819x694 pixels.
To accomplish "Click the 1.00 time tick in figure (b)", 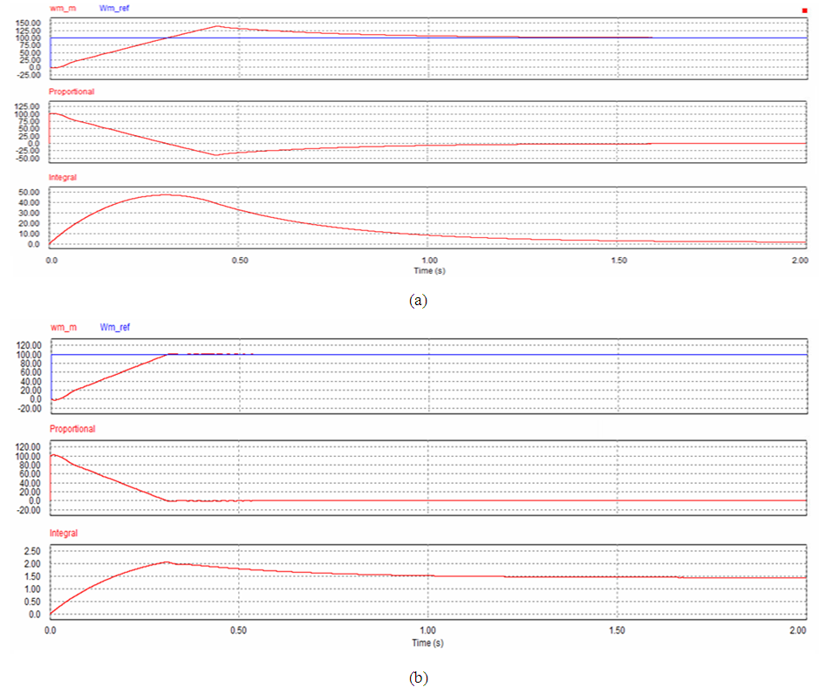I will [427, 629].
